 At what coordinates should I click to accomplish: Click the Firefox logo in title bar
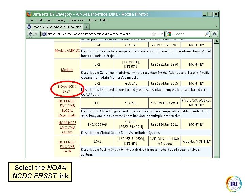(x=29, y=14)
